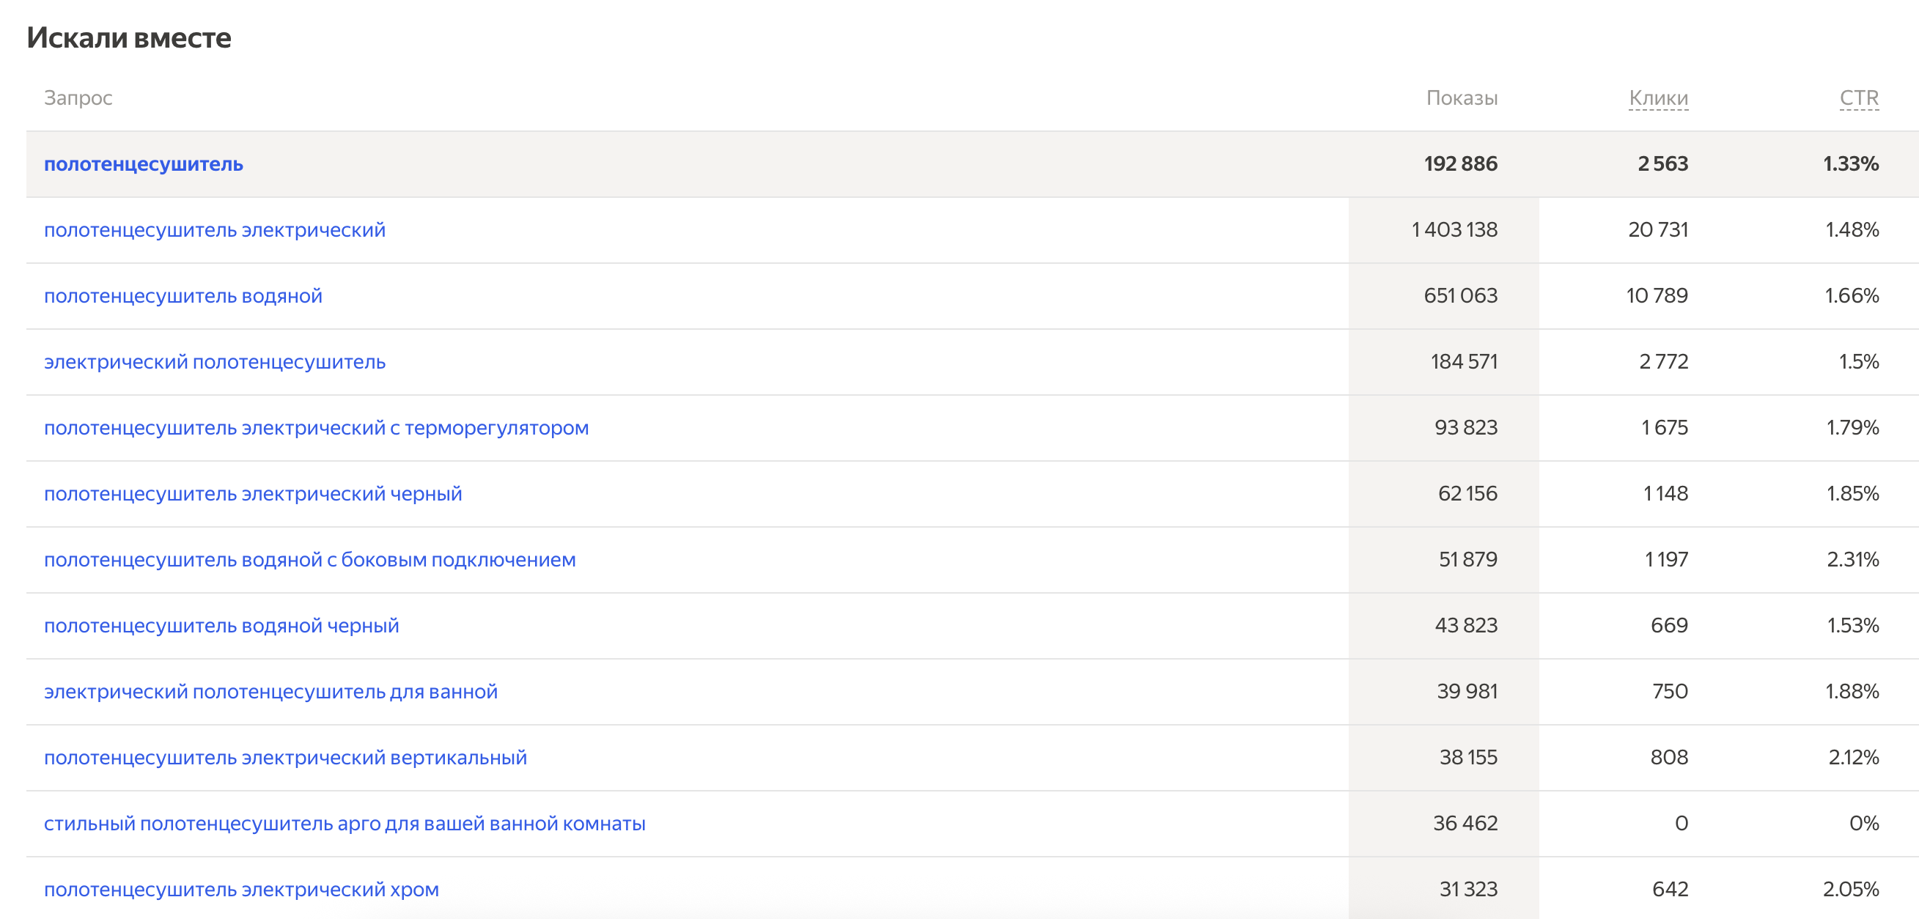This screenshot has height=919, width=1919.
Task: Select clicks value '1 148'
Action: tap(1665, 494)
